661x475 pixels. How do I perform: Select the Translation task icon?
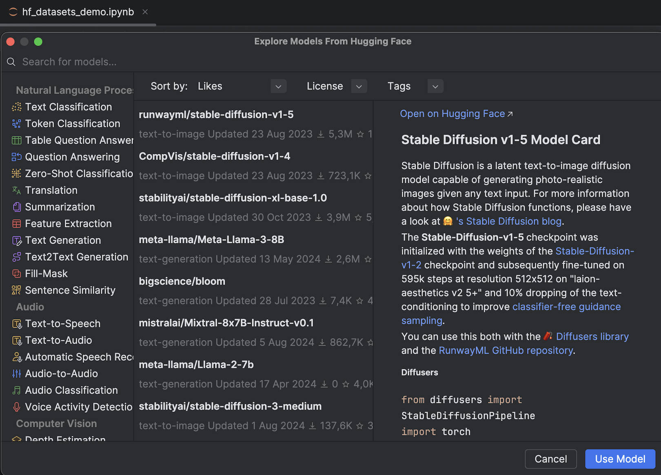(x=16, y=190)
